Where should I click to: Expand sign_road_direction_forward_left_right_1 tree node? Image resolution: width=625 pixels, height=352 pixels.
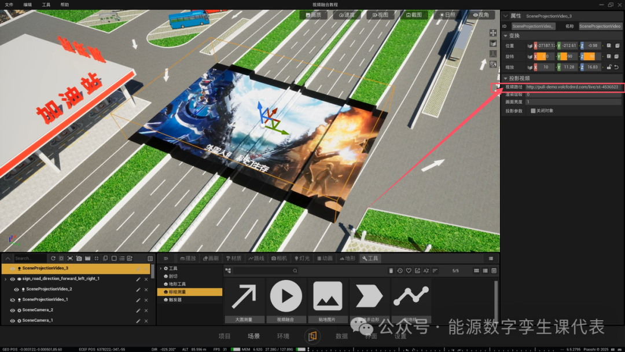click(5, 279)
